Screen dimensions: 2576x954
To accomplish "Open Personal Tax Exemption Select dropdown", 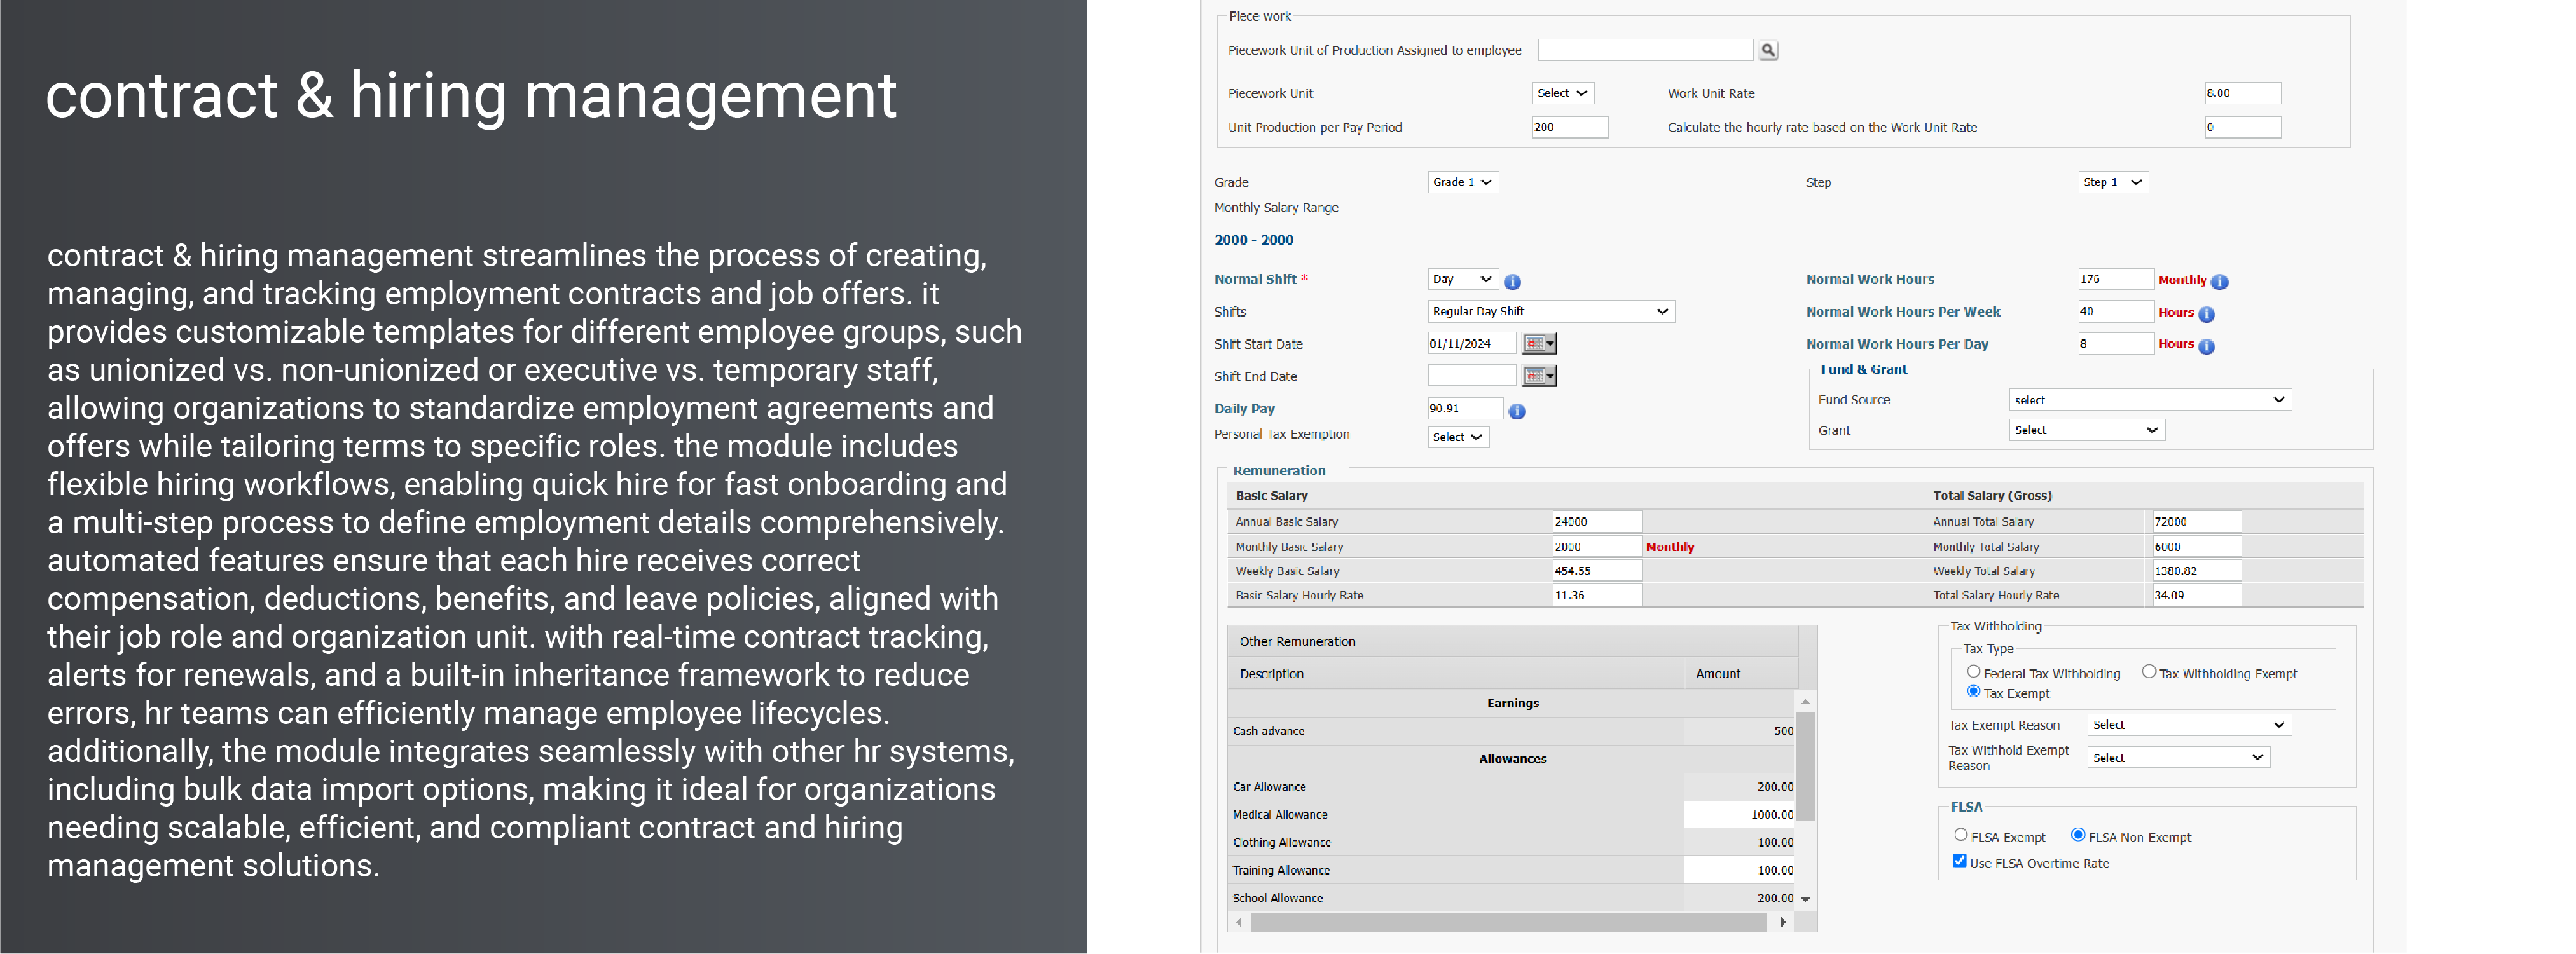I will coord(1457,437).
